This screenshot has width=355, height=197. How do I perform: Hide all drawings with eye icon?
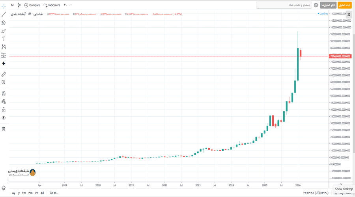coord(4,118)
